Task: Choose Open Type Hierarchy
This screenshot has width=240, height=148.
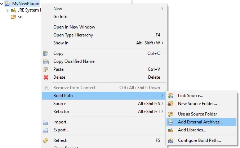Action: coord(73,35)
